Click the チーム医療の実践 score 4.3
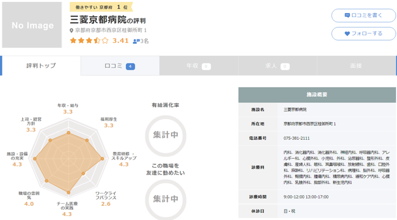The height and width of the screenshot is (220, 397). point(67,214)
